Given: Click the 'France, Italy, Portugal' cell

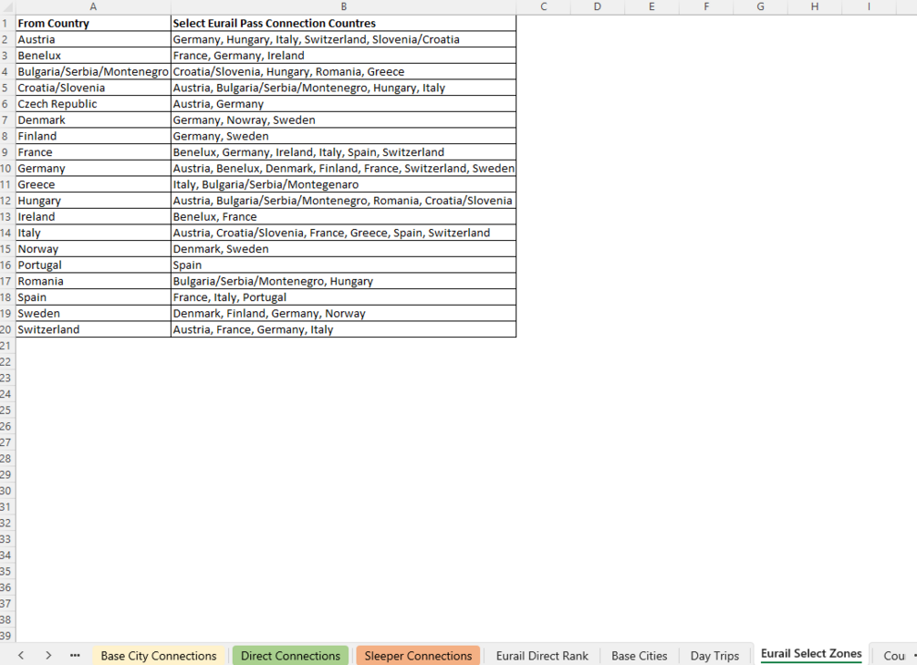Looking at the screenshot, I should [x=343, y=297].
